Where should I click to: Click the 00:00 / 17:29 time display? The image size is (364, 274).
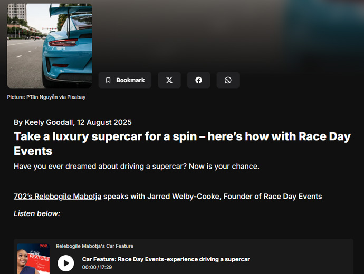pos(97,267)
